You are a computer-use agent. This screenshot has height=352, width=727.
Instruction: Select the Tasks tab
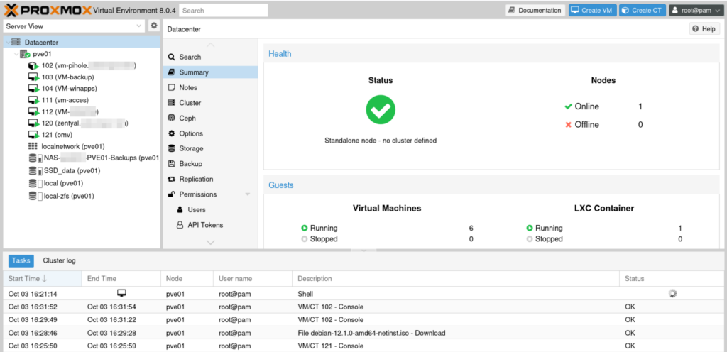pyautogui.click(x=21, y=260)
